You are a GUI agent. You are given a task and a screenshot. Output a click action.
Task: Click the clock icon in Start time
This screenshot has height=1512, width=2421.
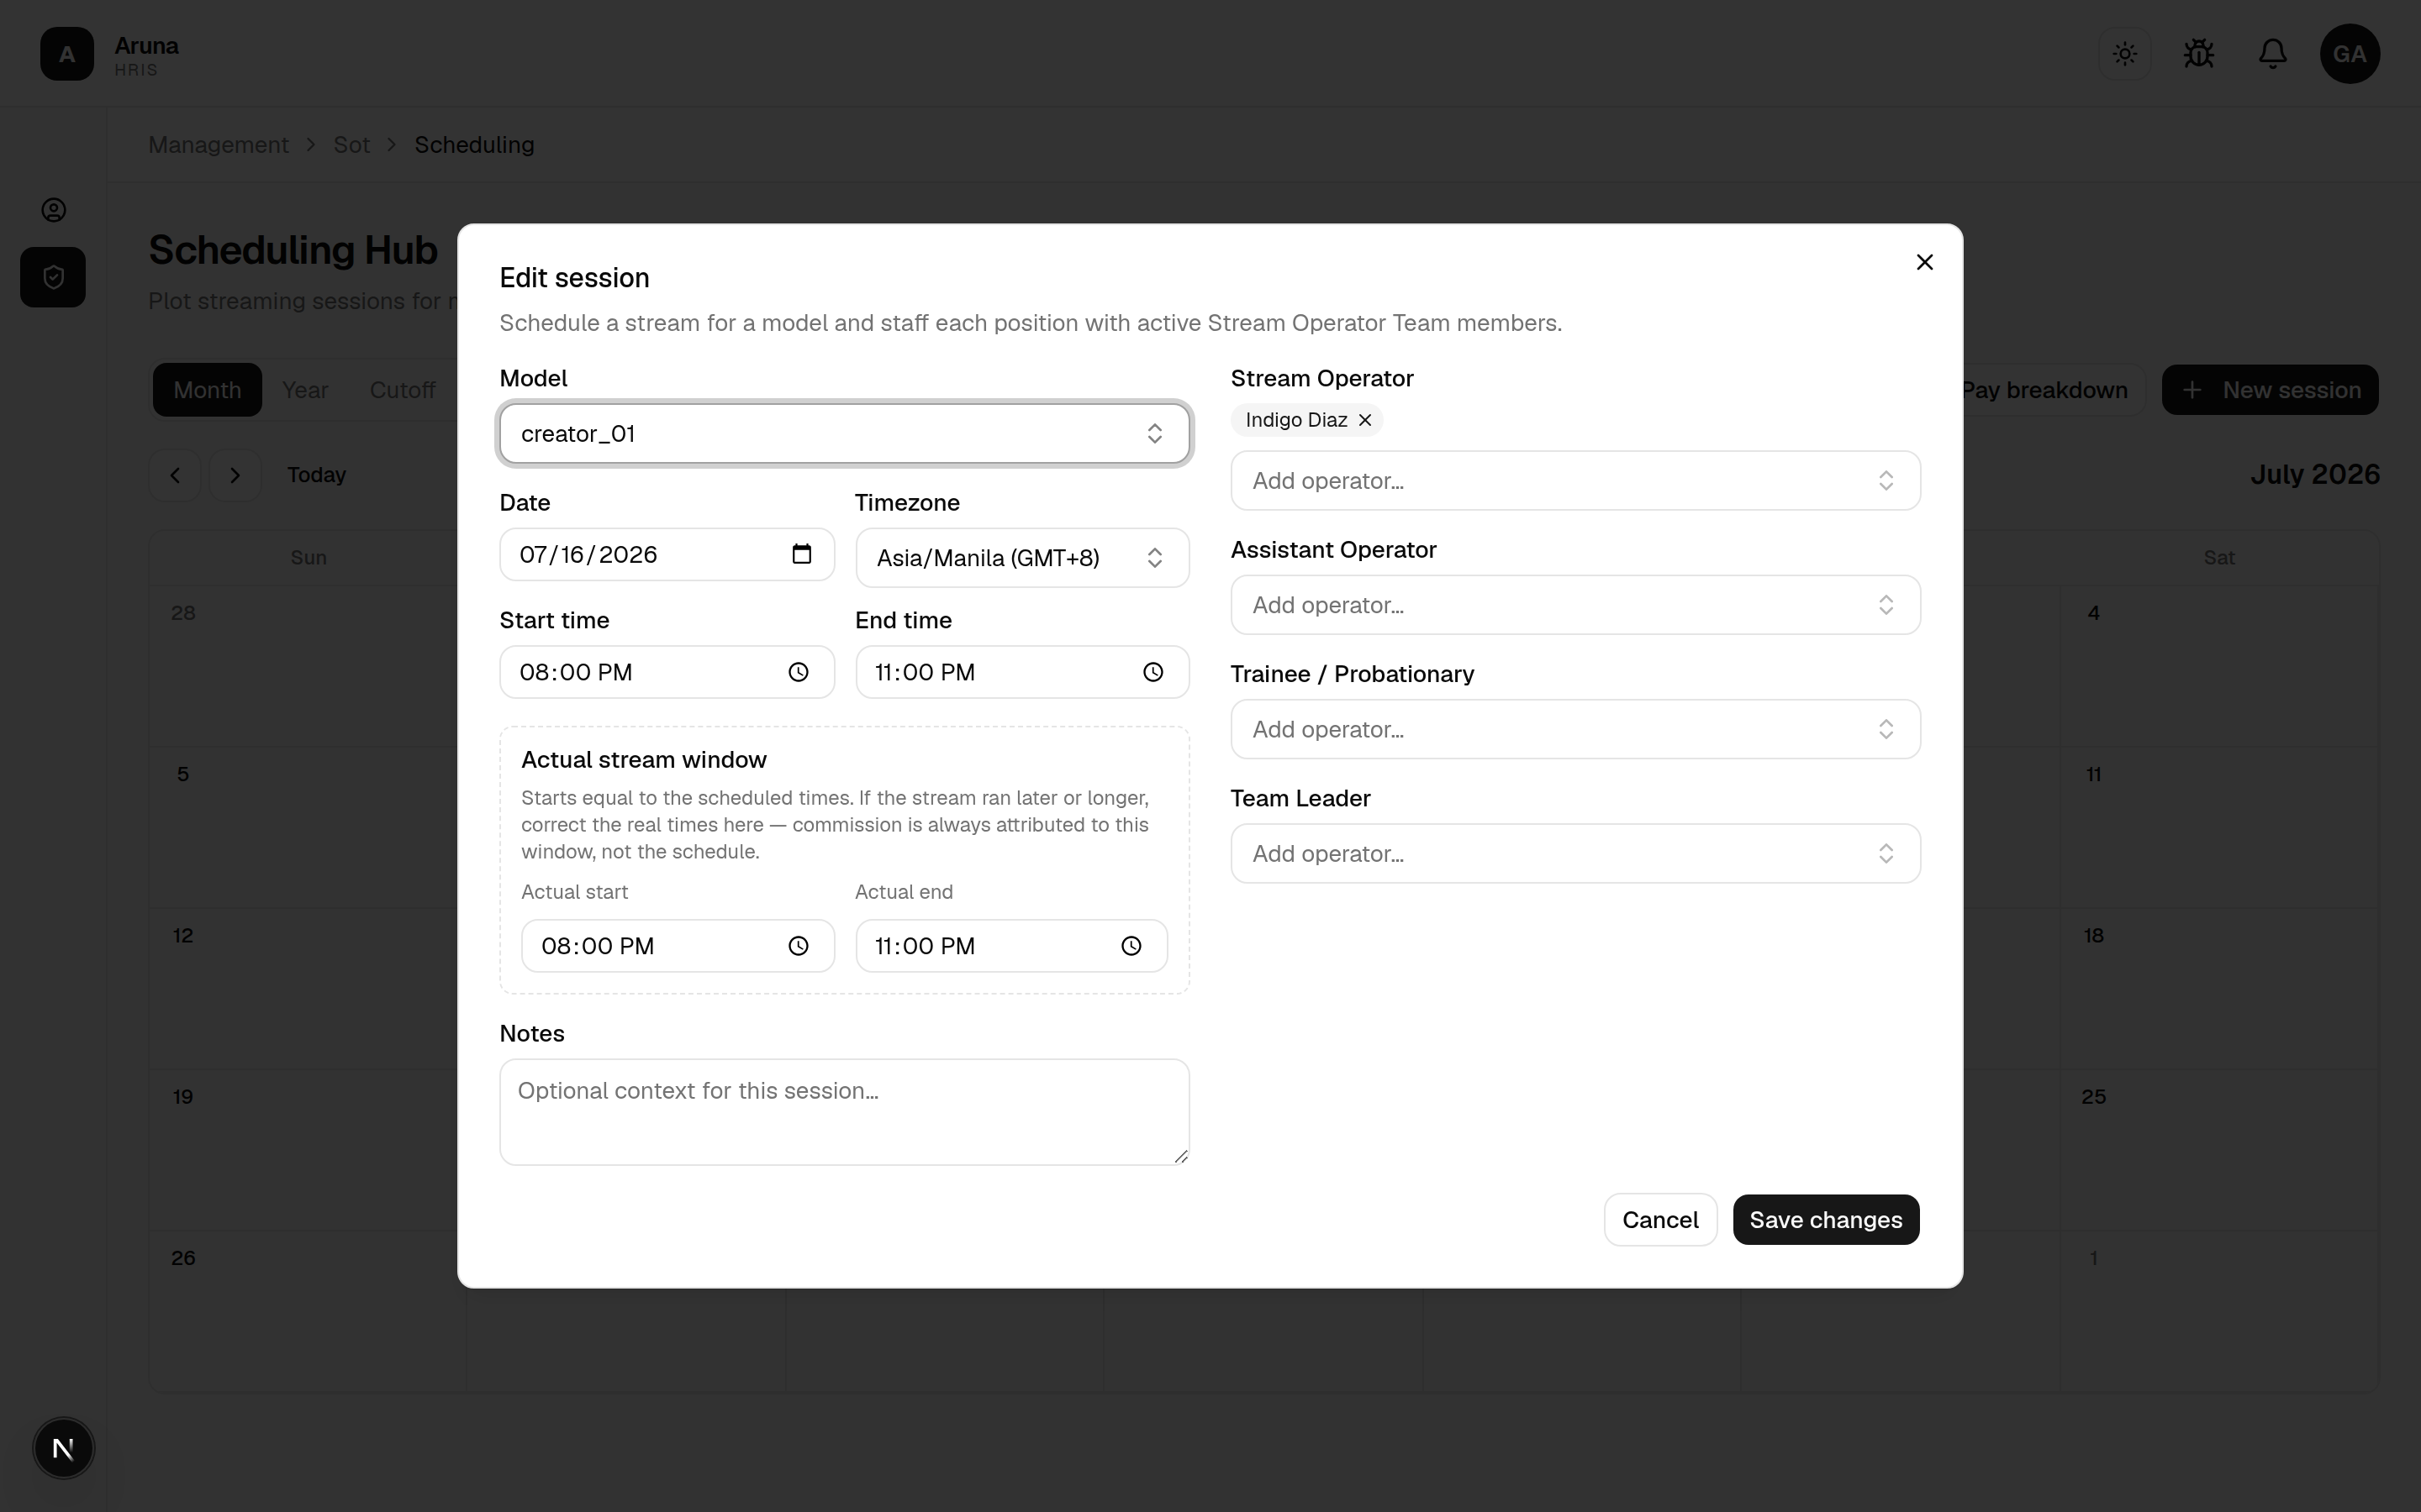797,672
